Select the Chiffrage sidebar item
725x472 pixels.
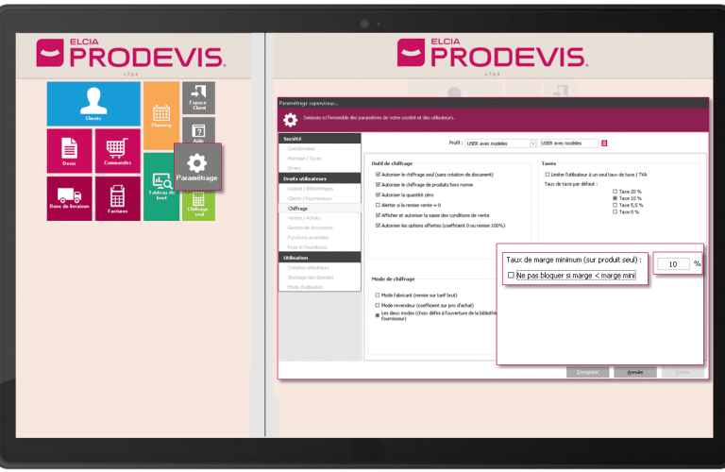pos(319,209)
